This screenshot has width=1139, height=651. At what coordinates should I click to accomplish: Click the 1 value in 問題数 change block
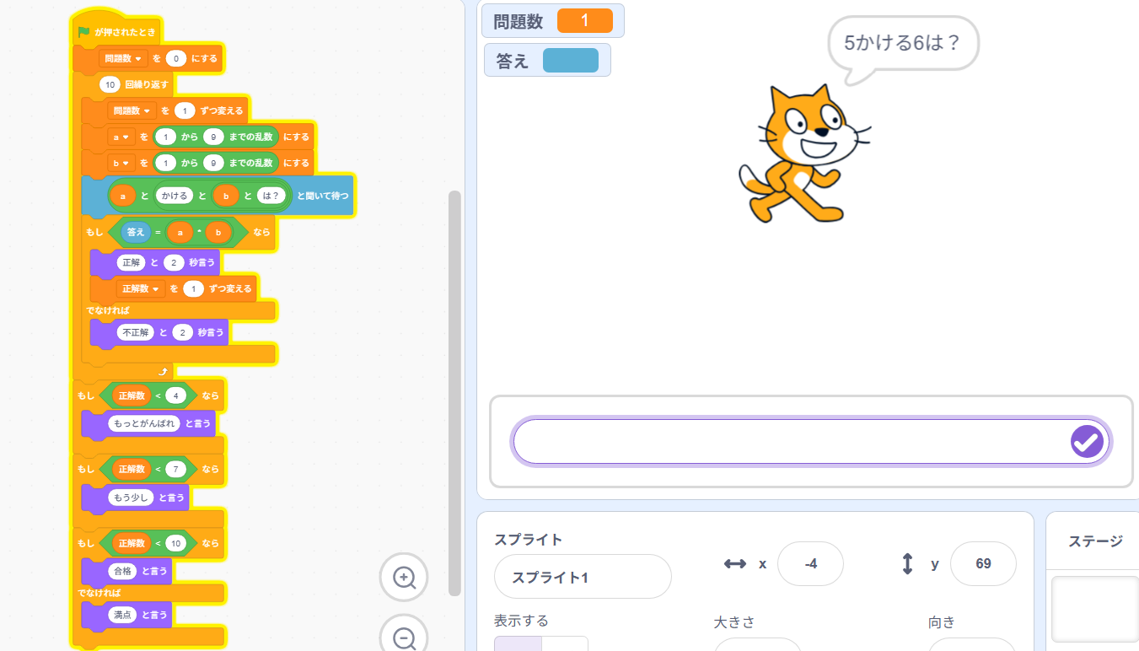[x=185, y=110]
